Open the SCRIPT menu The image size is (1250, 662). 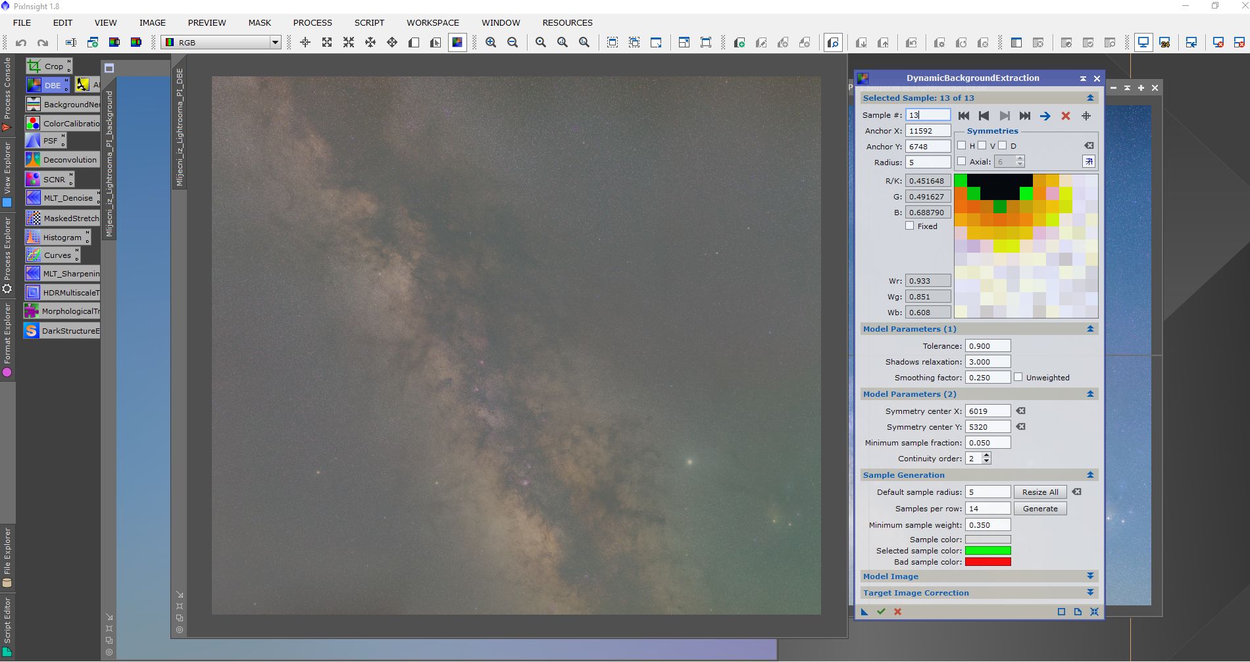click(369, 22)
